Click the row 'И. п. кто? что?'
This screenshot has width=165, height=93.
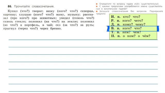(126, 17)
